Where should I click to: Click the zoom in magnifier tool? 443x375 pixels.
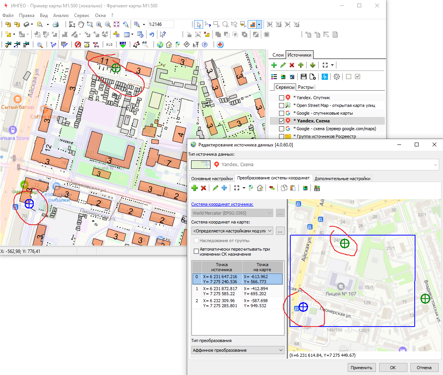pyautogui.click(x=99, y=24)
